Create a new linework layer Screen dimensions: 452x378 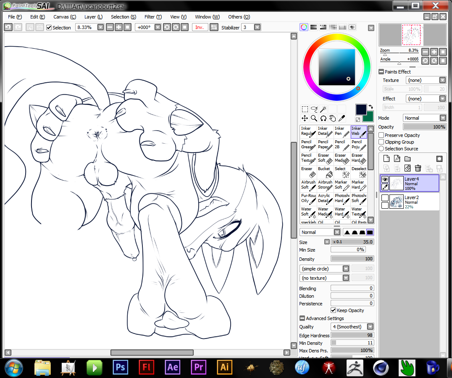pyautogui.click(x=397, y=159)
